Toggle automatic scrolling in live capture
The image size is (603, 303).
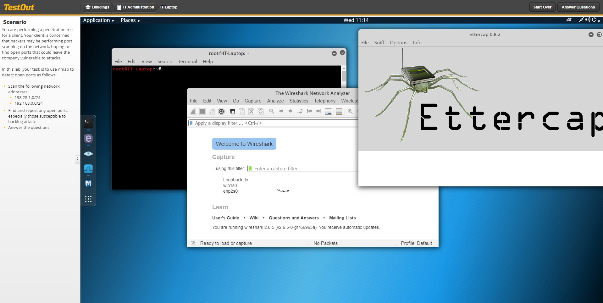[x=328, y=111]
